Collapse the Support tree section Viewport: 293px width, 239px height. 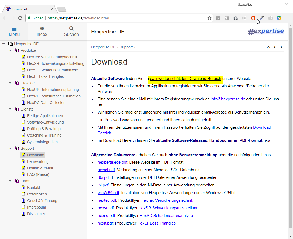point(10,148)
